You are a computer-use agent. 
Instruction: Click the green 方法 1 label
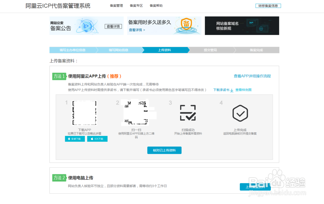tap(59, 76)
